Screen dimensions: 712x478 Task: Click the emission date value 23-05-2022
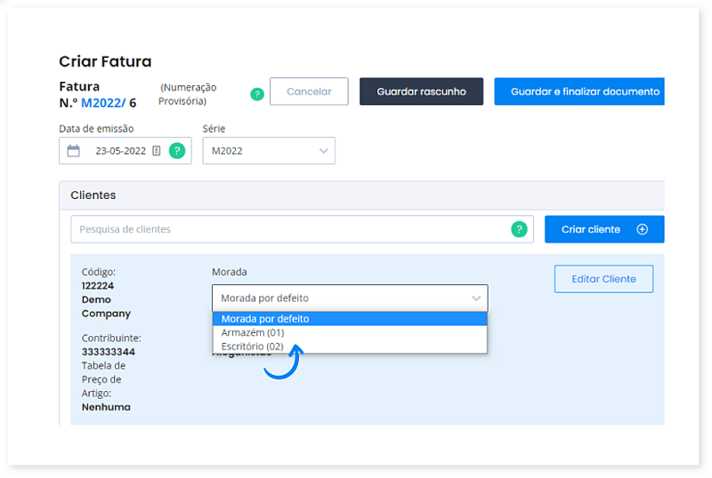coord(120,151)
